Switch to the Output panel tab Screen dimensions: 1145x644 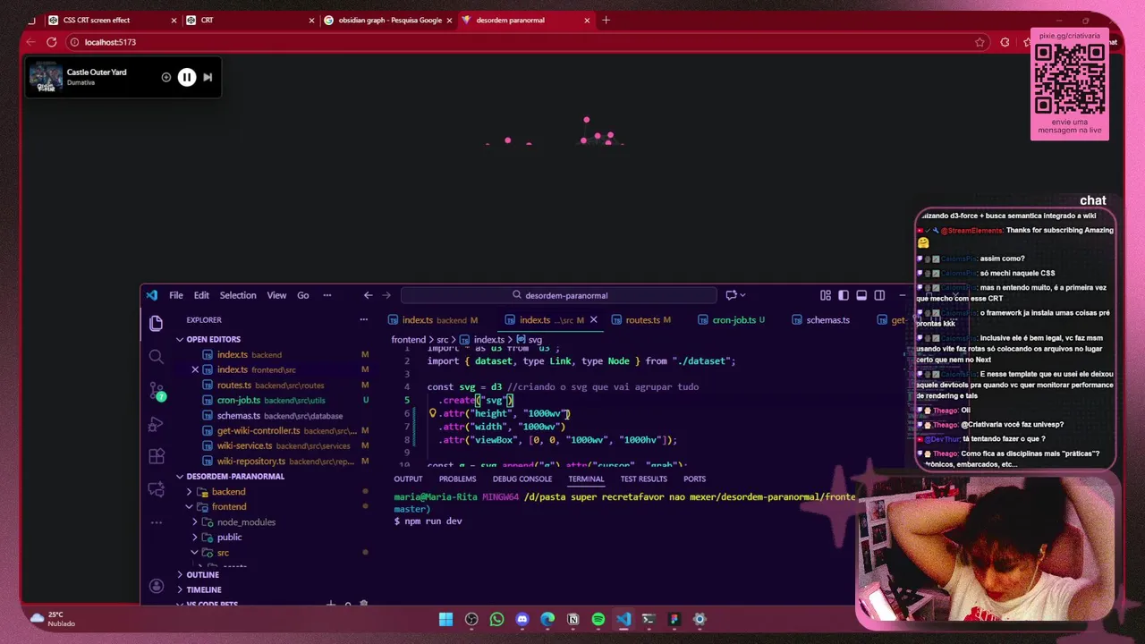coord(408,479)
